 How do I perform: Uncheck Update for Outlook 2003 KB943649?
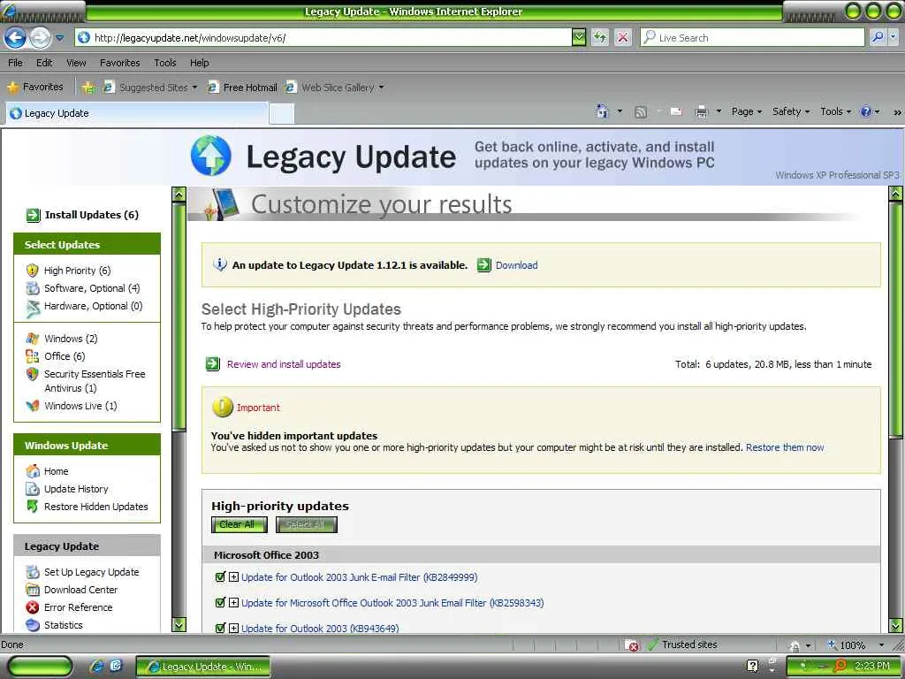pyautogui.click(x=219, y=628)
